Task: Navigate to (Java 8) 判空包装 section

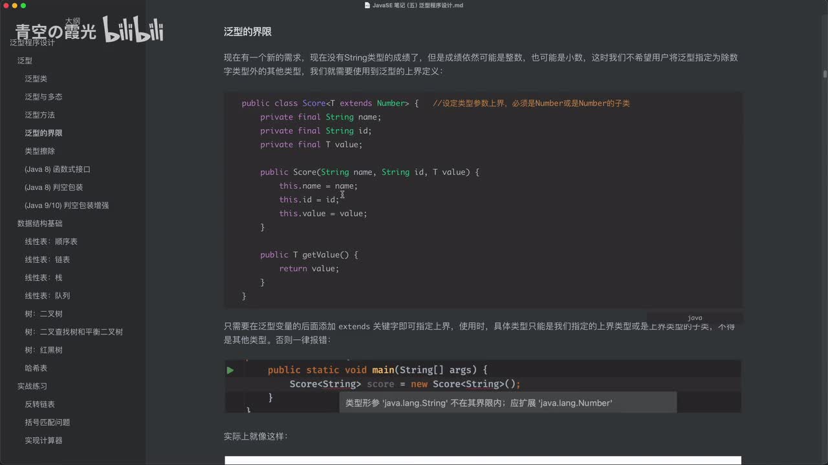Action: click(x=54, y=187)
